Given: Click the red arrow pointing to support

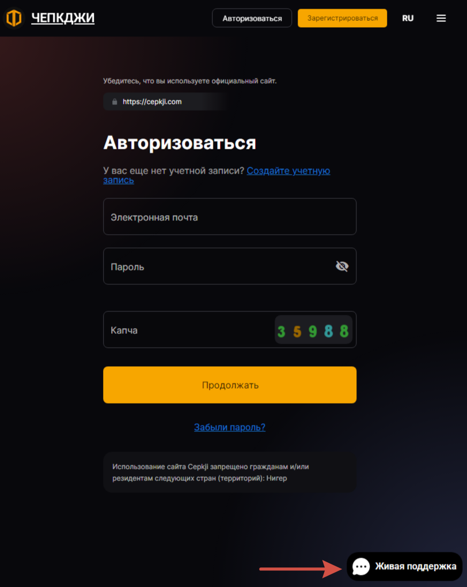Looking at the screenshot, I should [300, 569].
